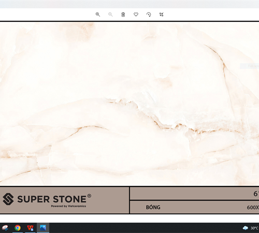The width and height of the screenshot is (259, 233).
Task: Rotate the image using the rotate icon
Action: (x=149, y=14)
